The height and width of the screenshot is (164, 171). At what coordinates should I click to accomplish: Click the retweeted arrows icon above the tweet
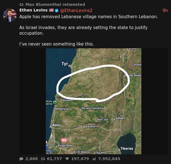(x=21, y=4)
